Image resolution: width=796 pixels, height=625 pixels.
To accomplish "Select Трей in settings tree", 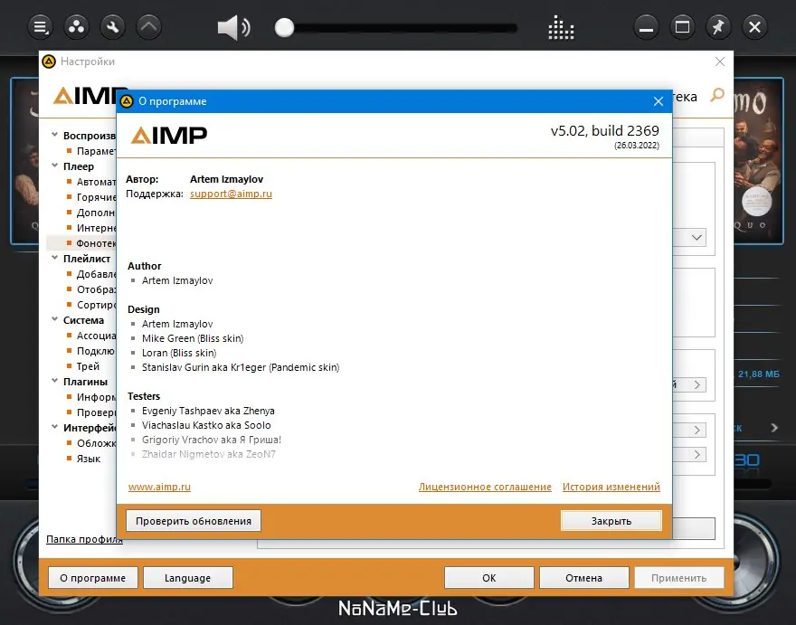I will point(88,366).
